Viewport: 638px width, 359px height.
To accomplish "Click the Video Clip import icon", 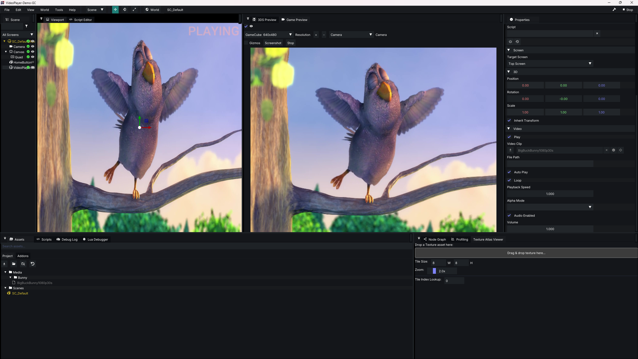I will (x=510, y=150).
